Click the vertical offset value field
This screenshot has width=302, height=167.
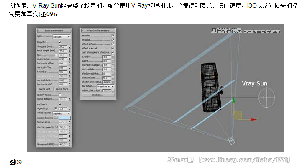coord(63,68)
